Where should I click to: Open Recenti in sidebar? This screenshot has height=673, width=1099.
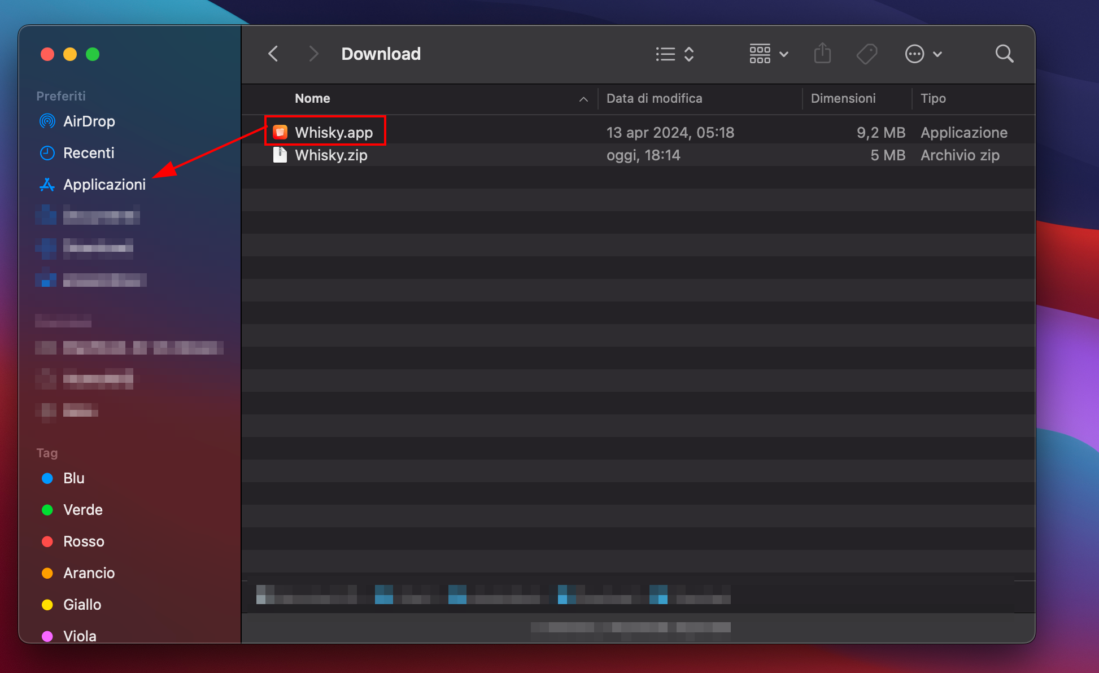pos(89,153)
